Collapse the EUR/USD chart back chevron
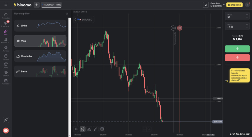The height and width of the screenshot is (137, 252). 75,20
